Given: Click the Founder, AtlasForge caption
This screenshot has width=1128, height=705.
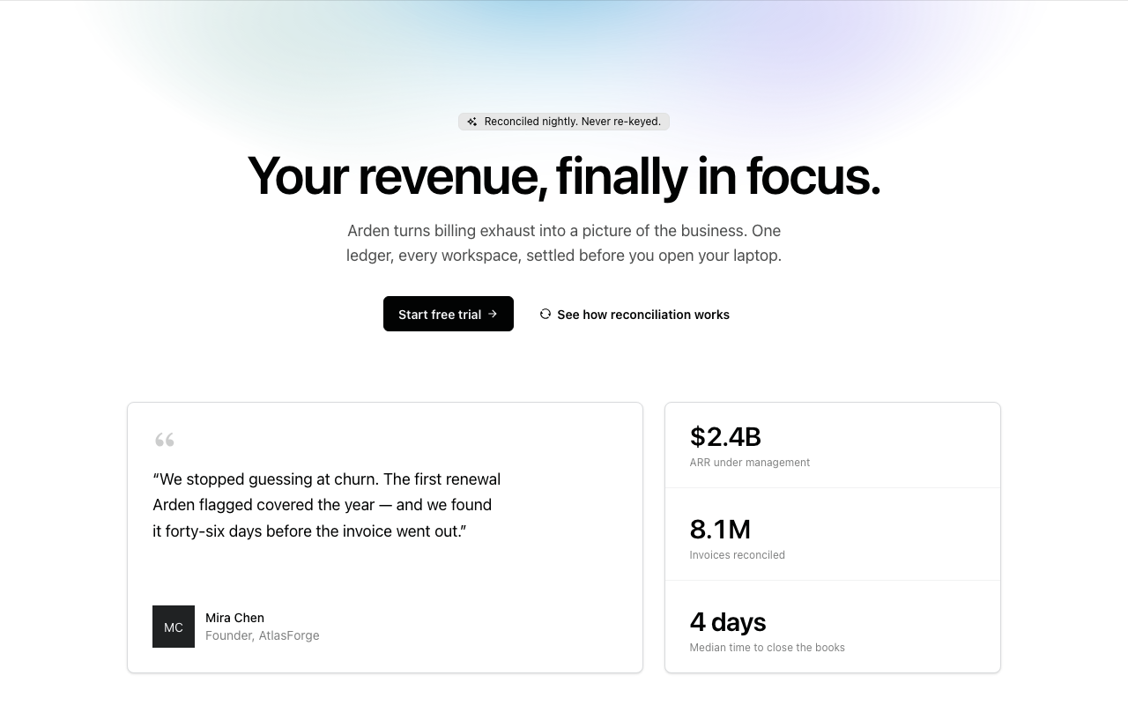Looking at the screenshot, I should tap(263, 635).
